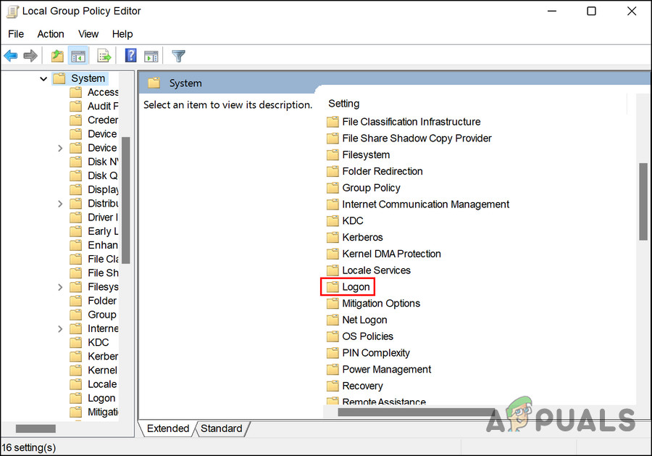Select Folder Redirection in settings list
Screen dimensions: 652x456
[x=382, y=171]
